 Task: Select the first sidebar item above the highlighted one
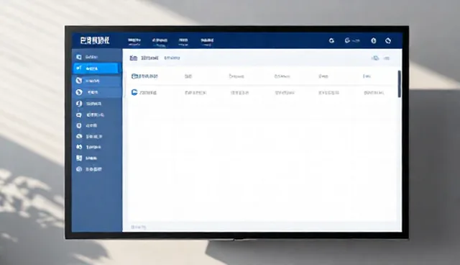tap(97, 57)
